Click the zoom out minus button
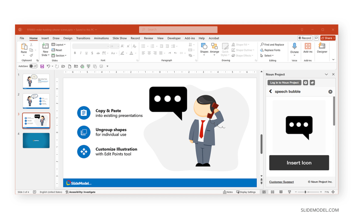The image size is (353, 219). (x=296, y=192)
